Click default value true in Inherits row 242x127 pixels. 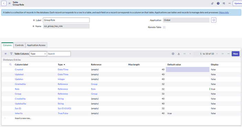pyautogui.click(x=169, y=114)
